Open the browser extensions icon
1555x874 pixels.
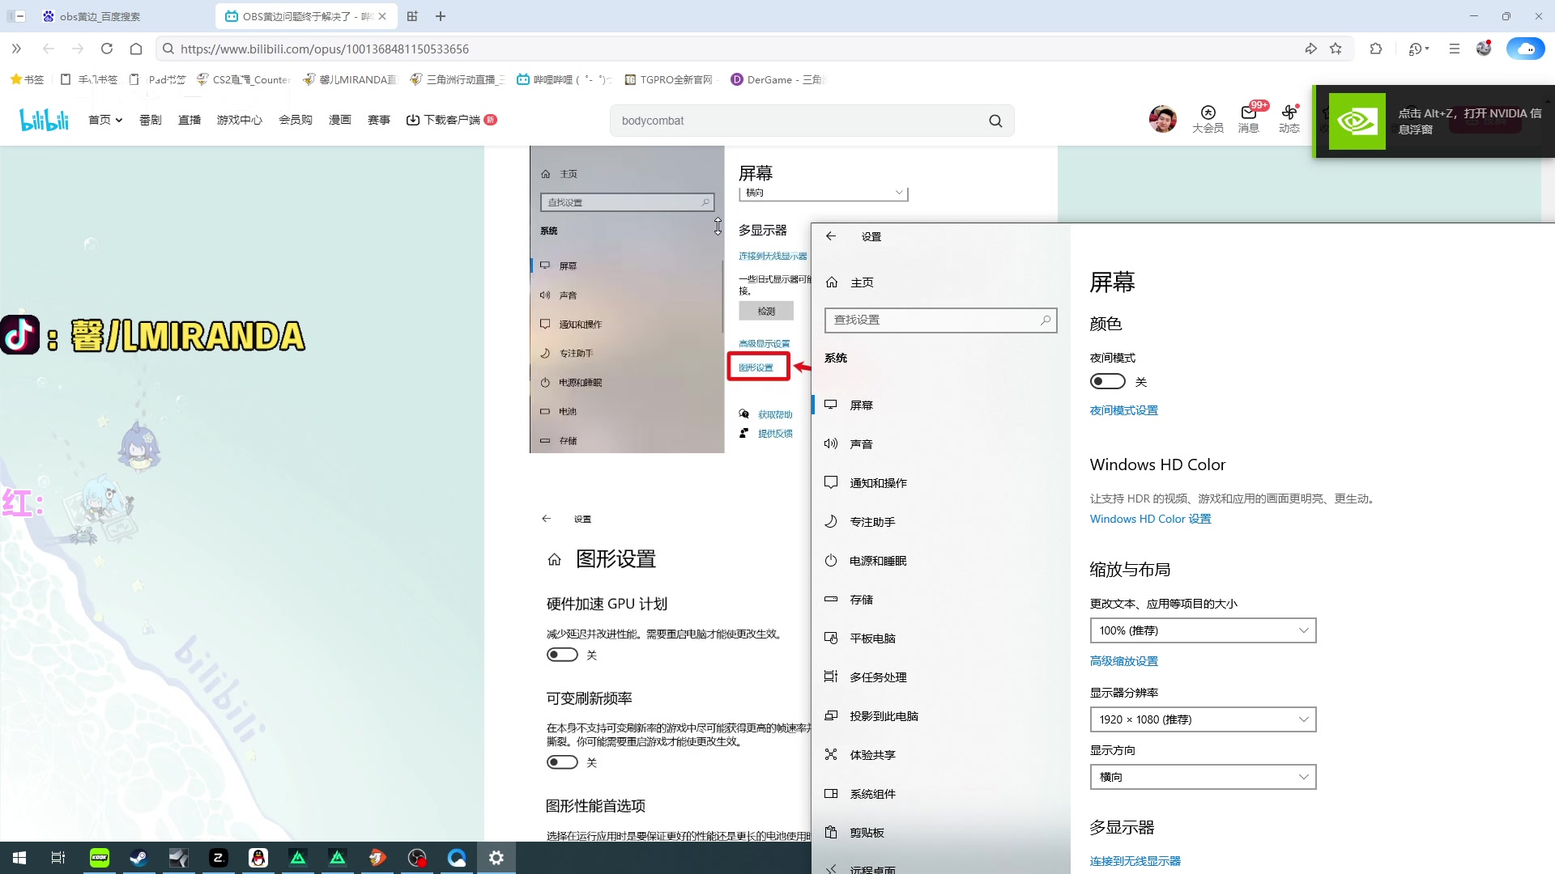click(1375, 49)
